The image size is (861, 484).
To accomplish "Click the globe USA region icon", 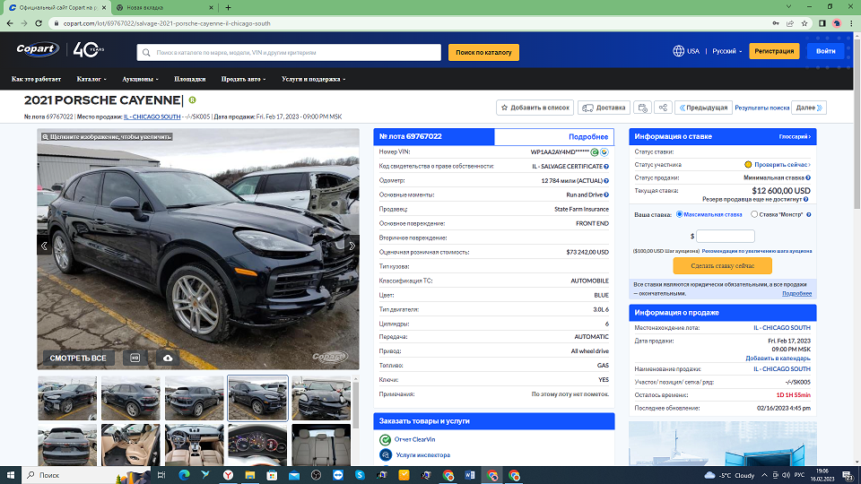I will [x=679, y=51].
